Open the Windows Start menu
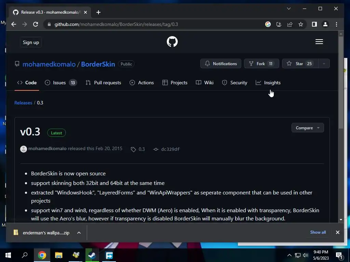 tap(8, 255)
